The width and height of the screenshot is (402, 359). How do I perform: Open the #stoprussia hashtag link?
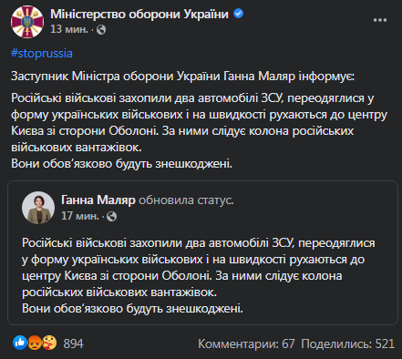point(42,54)
